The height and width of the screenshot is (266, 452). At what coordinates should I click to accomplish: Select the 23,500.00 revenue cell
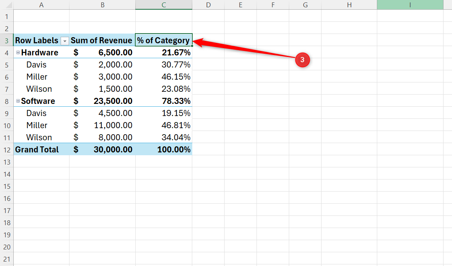[102, 101]
